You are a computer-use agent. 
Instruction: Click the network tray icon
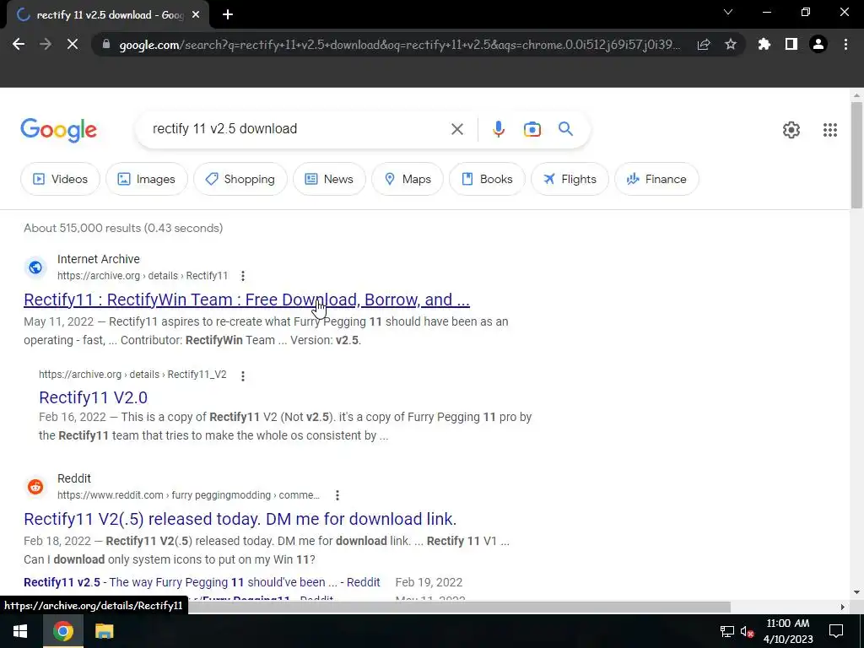pos(726,631)
